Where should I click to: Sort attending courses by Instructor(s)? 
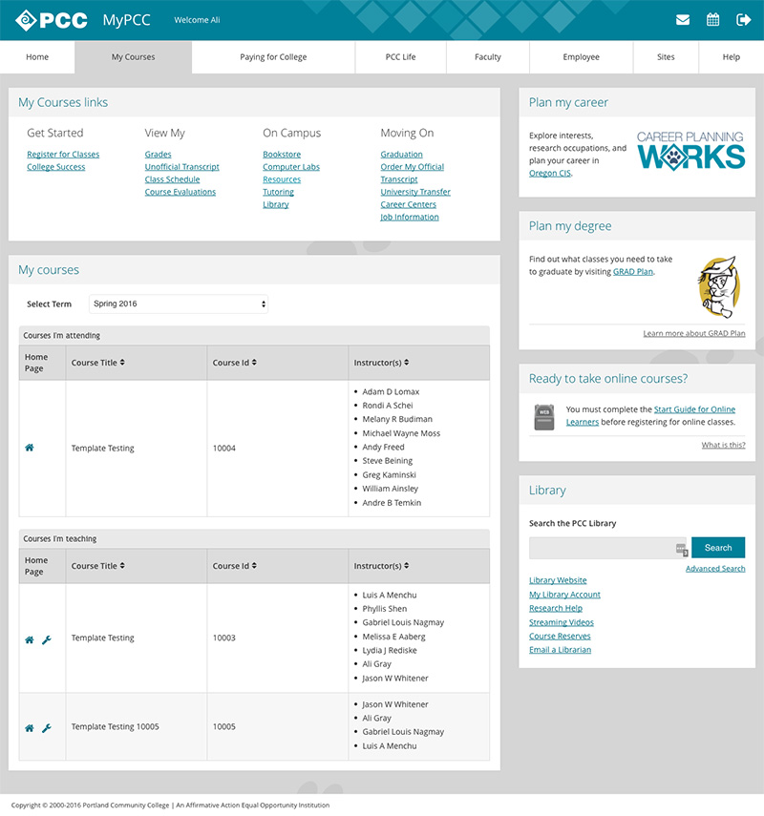click(x=383, y=363)
